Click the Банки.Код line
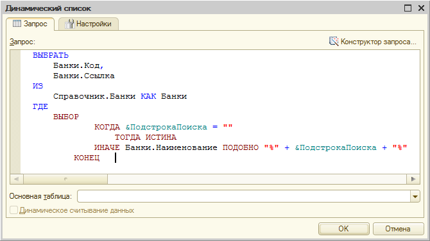This screenshot has width=430, height=241. (78, 65)
